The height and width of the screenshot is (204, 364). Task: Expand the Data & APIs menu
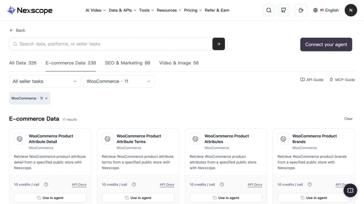click(x=123, y=10)
